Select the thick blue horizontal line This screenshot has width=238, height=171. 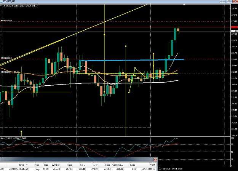[131, 60]
